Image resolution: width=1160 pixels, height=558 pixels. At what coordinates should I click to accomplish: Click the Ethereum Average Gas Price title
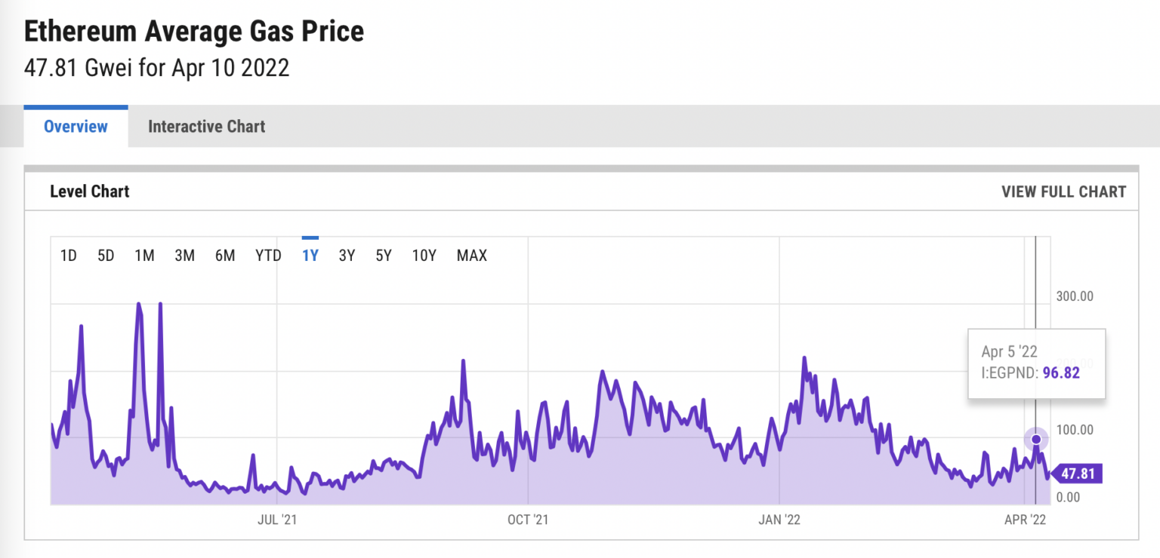point(194,31)
